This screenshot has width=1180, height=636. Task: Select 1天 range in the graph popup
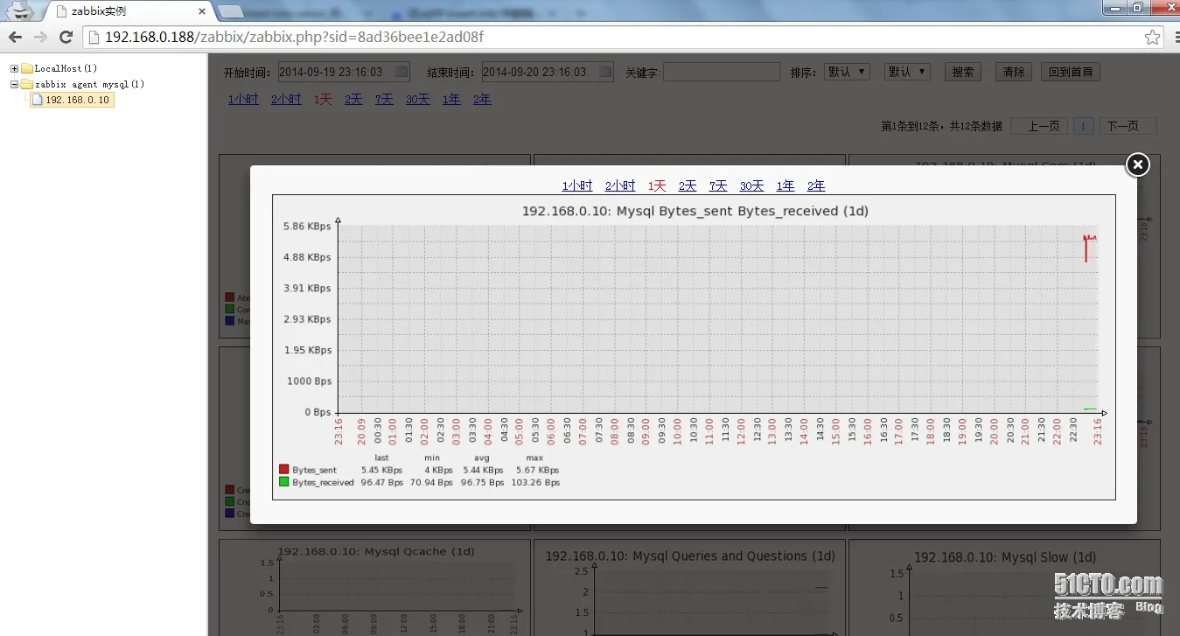[x=657, y=185]
